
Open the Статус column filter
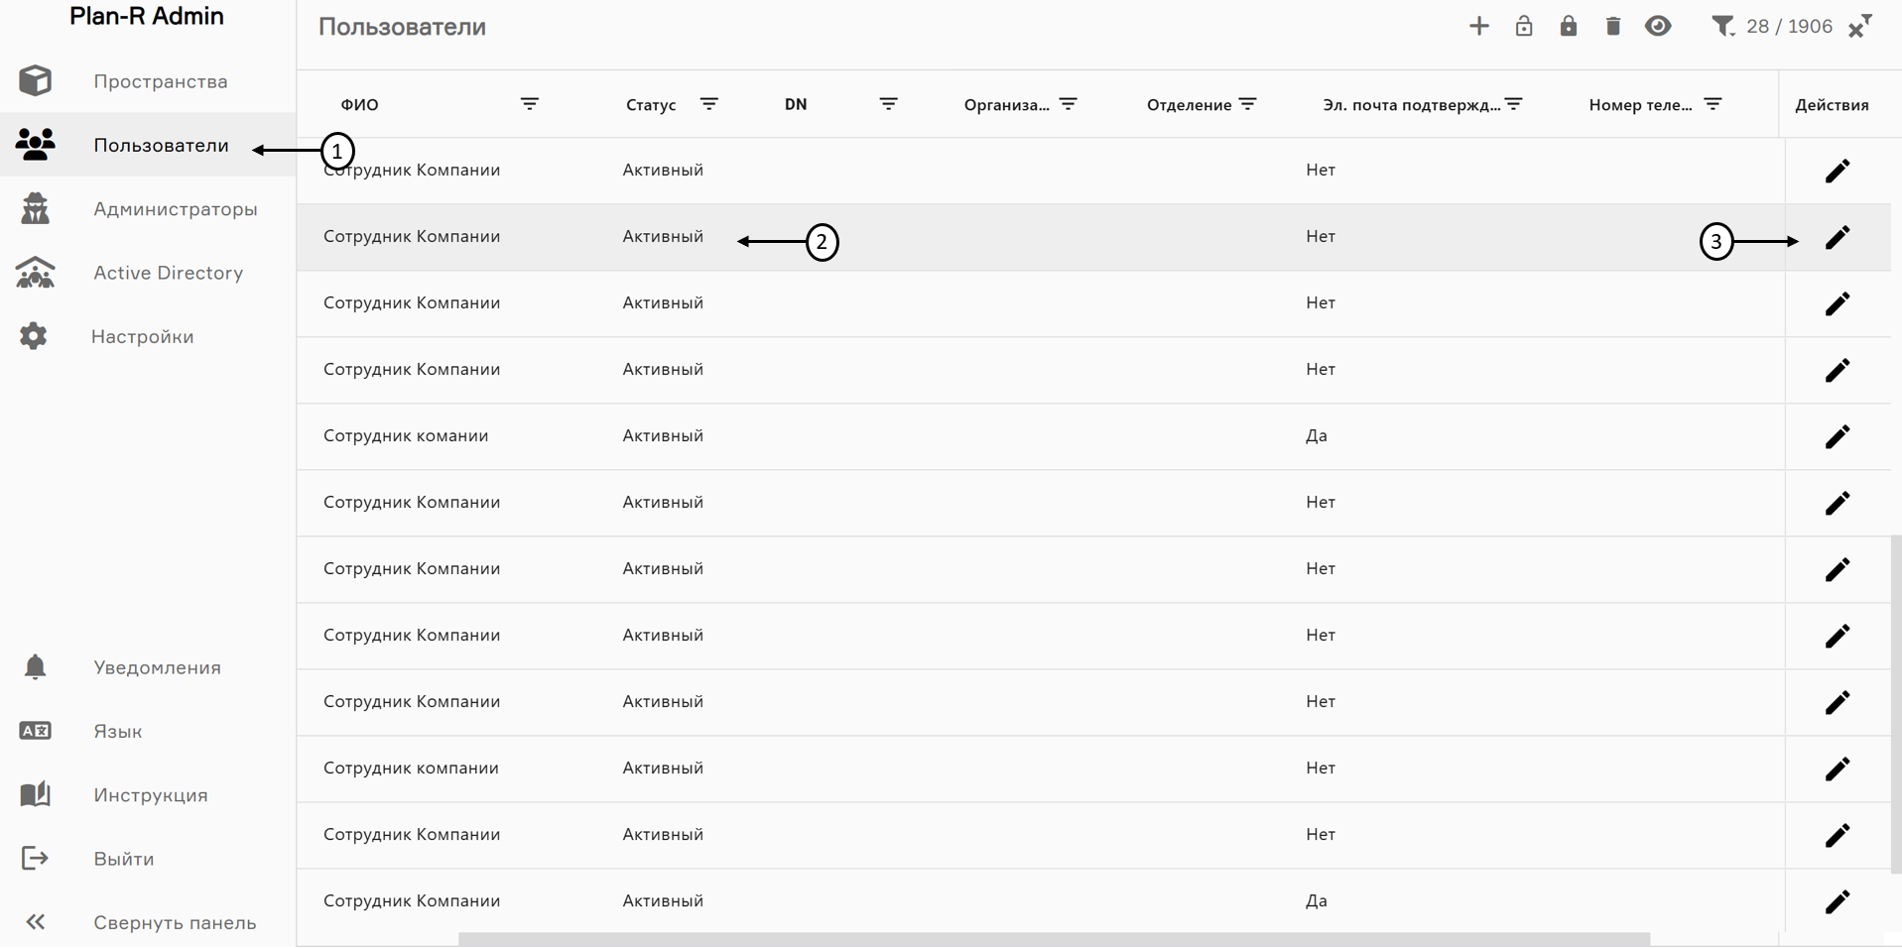[x=708, y=104]
